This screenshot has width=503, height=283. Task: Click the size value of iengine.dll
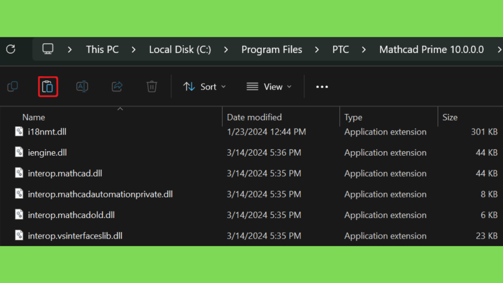point(487,152)
